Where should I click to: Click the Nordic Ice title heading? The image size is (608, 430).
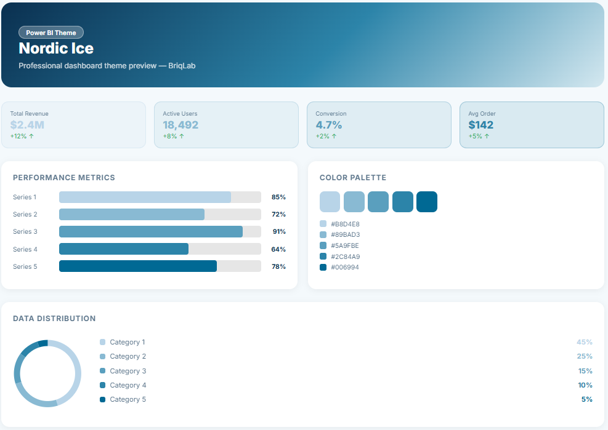click(x=56, y=48)
